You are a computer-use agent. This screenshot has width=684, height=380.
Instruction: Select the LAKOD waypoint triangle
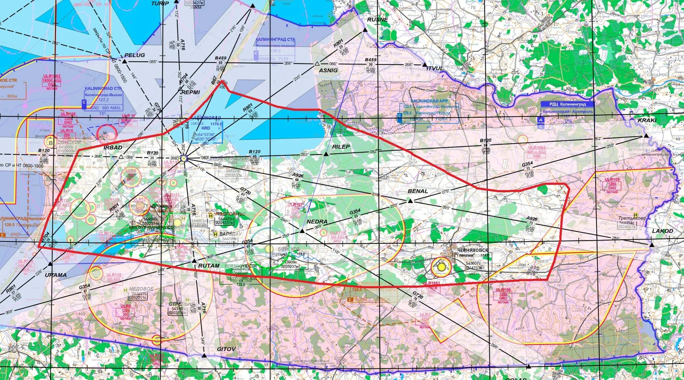[x=652, y=245]
